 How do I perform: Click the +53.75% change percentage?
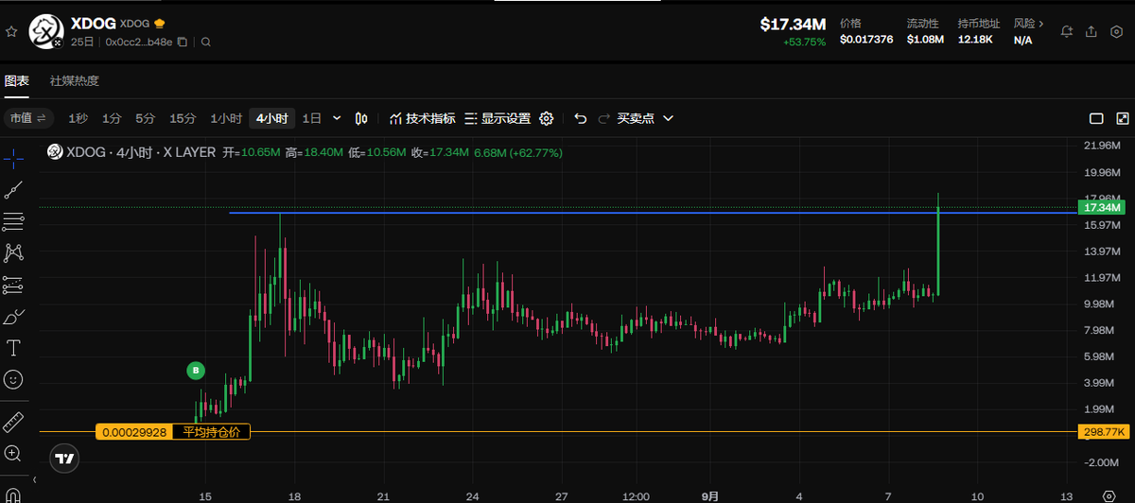click(x=804, y=42)
